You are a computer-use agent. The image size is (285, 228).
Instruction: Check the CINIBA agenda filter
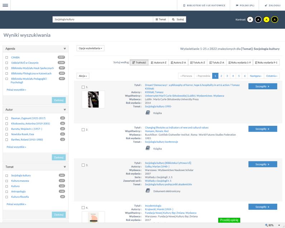[7, 57]
